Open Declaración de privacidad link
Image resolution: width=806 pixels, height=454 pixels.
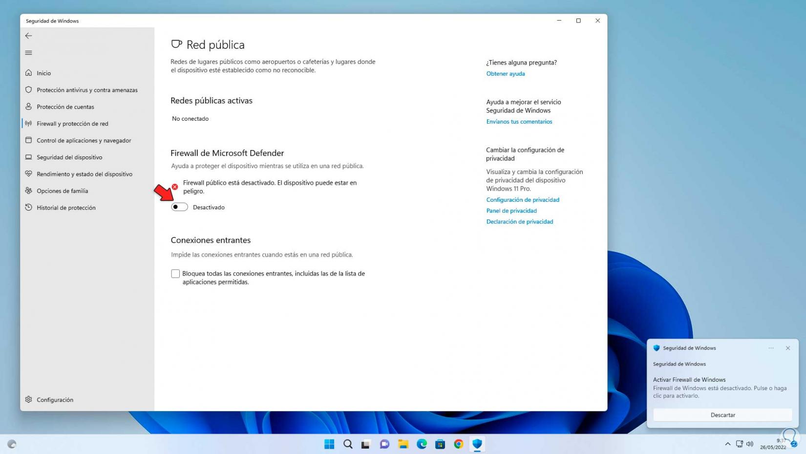pyautogui.click(x=520, y=222)
